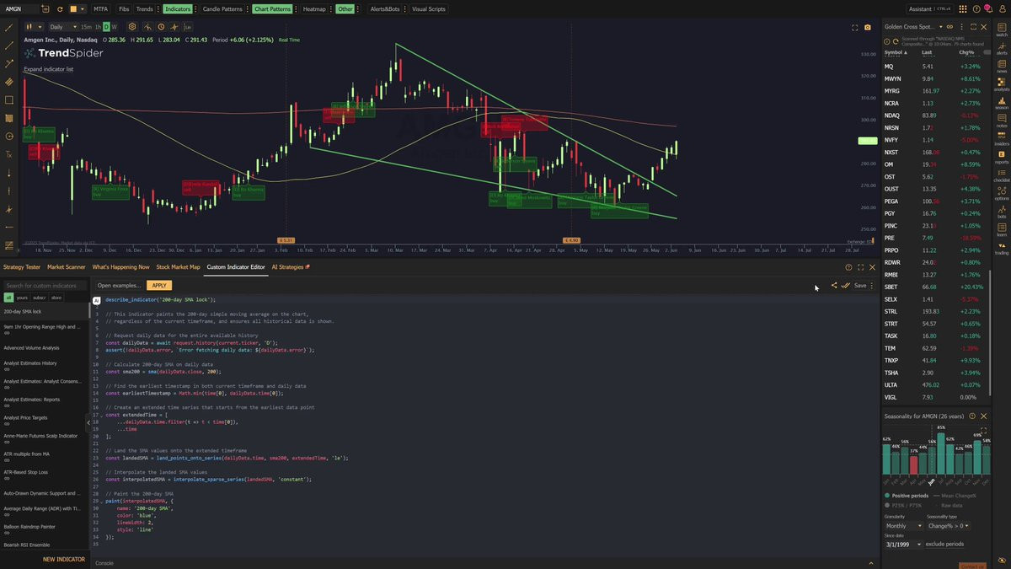Click the refresh icon next to AMGN
This screenshot has height=569, width=1011.
pyautogui.click(x=60, y=8)
